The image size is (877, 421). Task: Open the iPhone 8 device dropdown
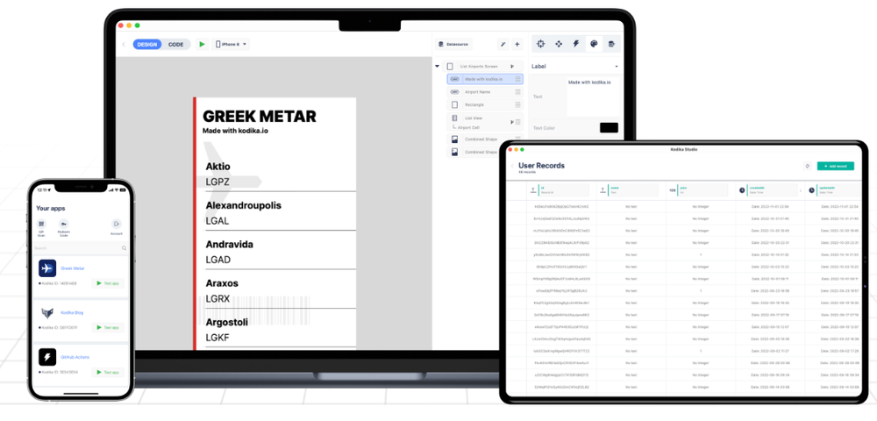coord(231,44)
